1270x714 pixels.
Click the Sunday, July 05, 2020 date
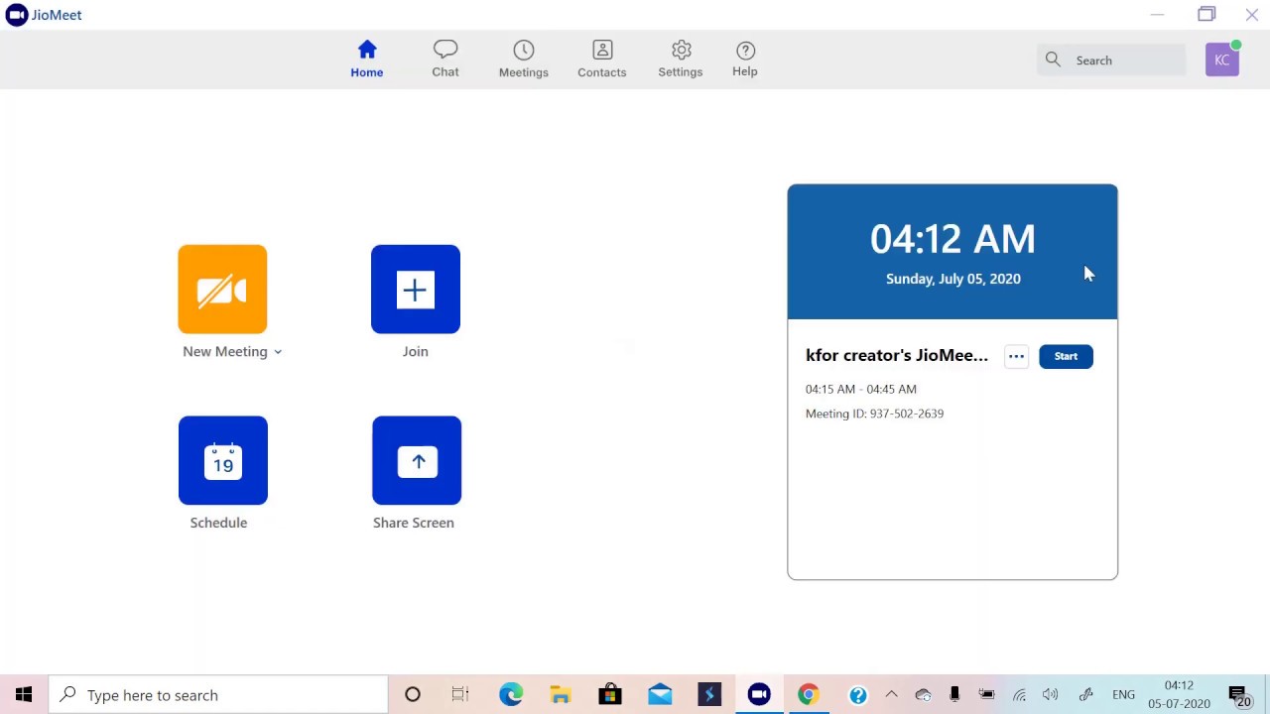click(953, 279)
